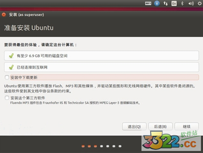Image resolution: width=203 pixels, height=153 pixels.
Task: Click the window title 安装 (as superuser)
Action: (27, 15)
